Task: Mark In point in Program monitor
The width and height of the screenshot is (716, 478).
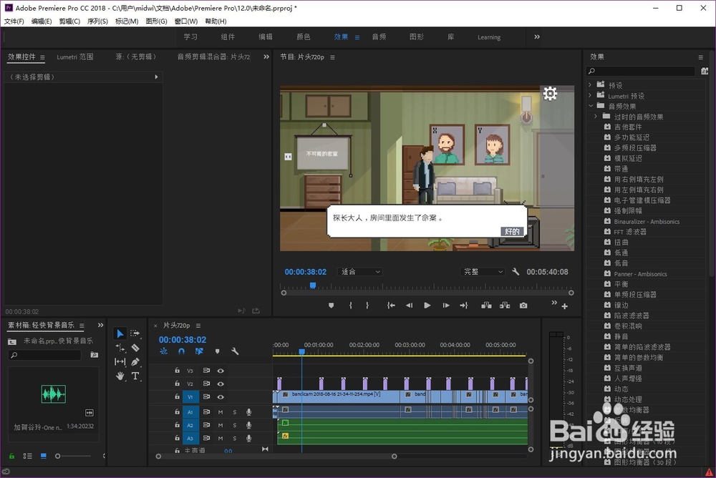Action: click(351, 306)
